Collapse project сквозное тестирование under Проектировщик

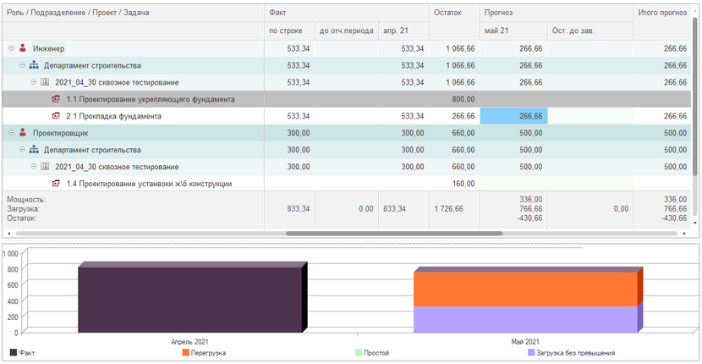pyautogui.click(x=34, y=167)
